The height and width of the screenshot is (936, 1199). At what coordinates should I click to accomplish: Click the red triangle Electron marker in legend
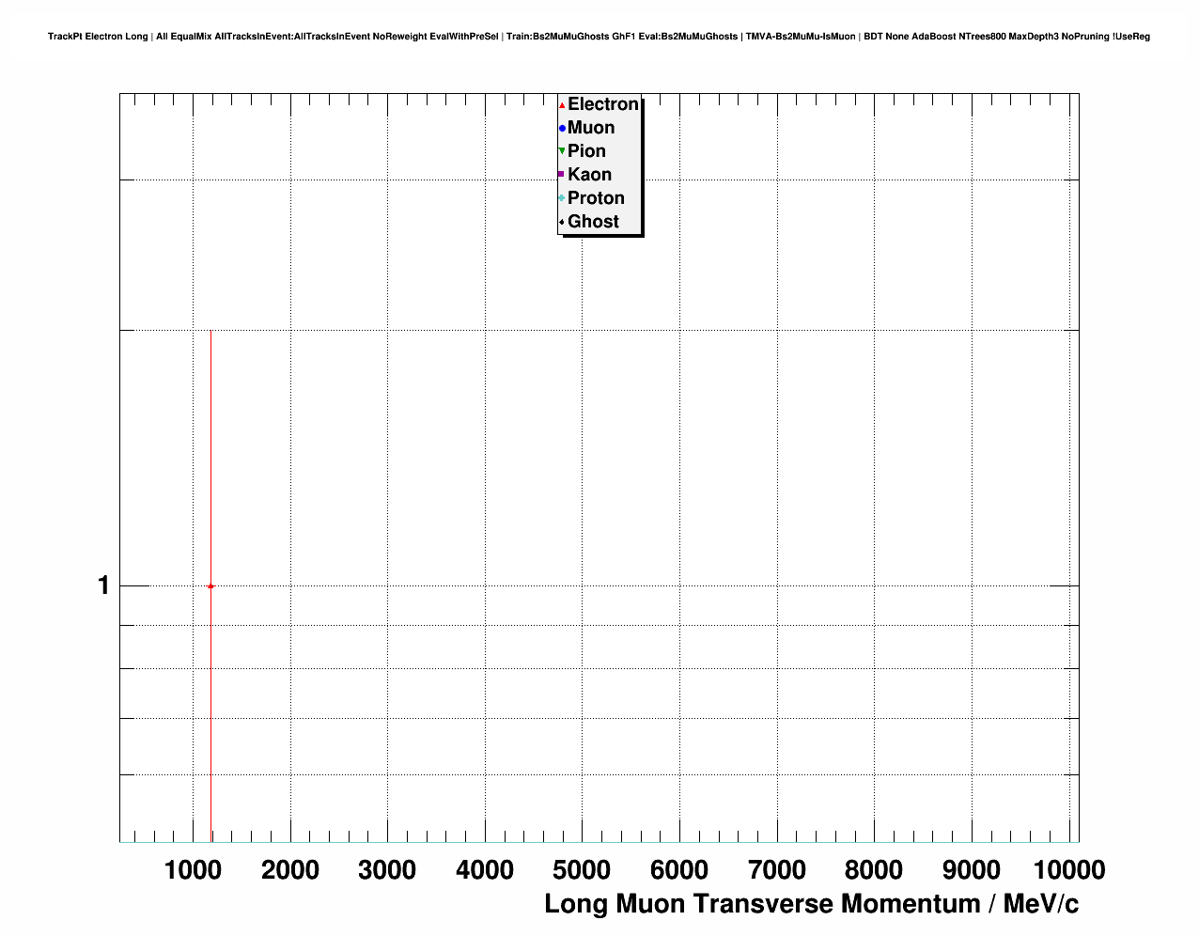tap(562, 105)
